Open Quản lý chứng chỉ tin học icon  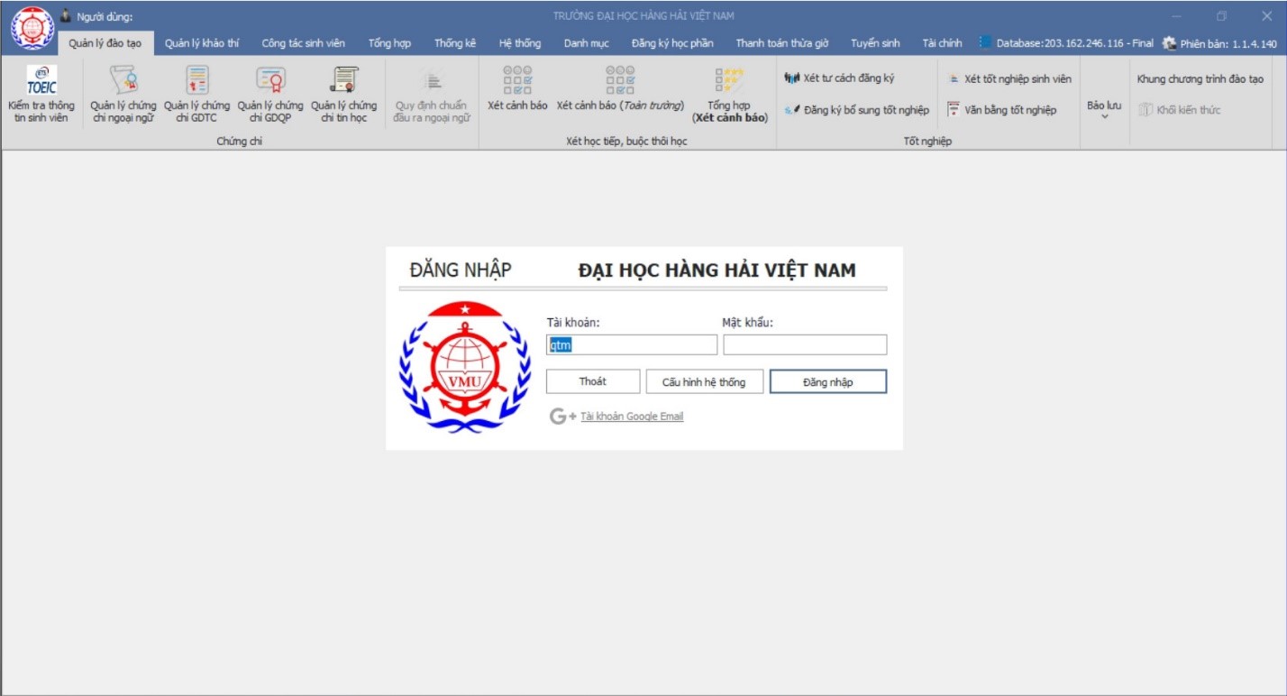point(343,81)
